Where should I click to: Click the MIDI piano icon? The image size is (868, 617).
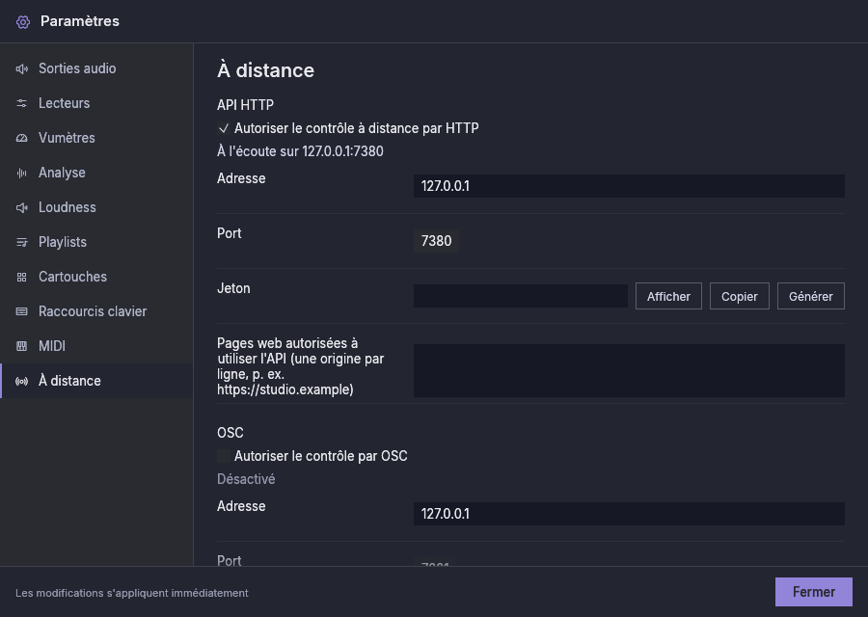[x=21, y=346]
